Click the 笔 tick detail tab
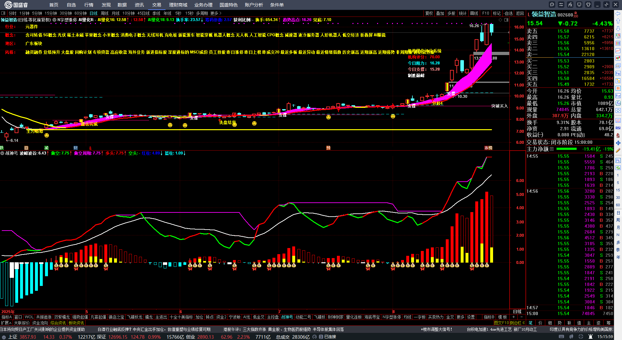 pyautogui.click(x=531, y=323)
